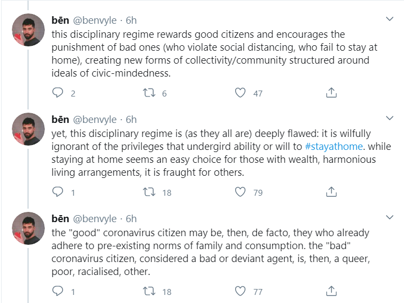Like the second tweet with 79 likes
The height and width of the screenshot is (303, 404).
pyautogui.click(x=241, y=191)
